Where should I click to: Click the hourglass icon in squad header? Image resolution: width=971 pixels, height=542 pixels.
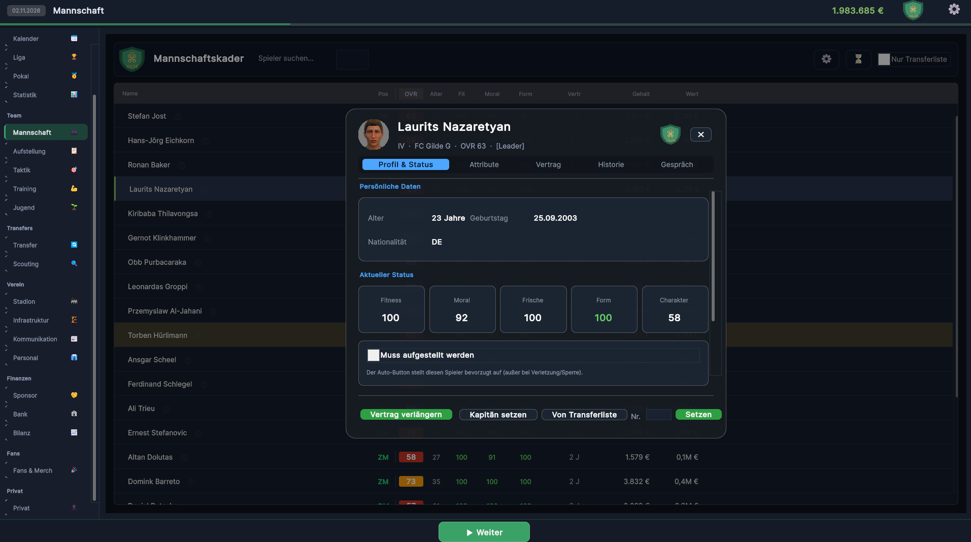click(x=858, y=59)
